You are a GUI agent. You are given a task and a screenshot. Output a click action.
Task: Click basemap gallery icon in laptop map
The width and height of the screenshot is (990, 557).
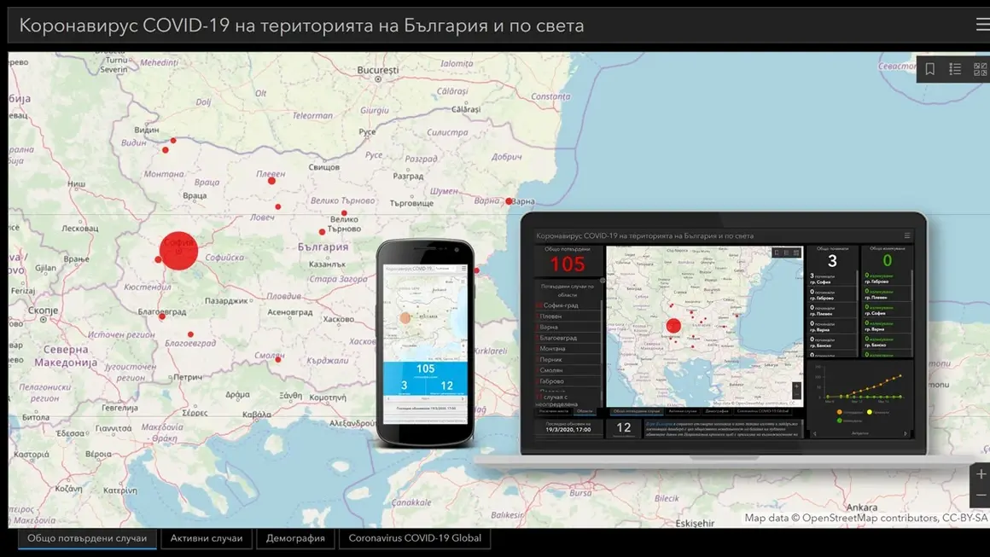coord(796,252)
